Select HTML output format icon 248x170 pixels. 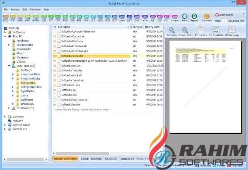20,18
